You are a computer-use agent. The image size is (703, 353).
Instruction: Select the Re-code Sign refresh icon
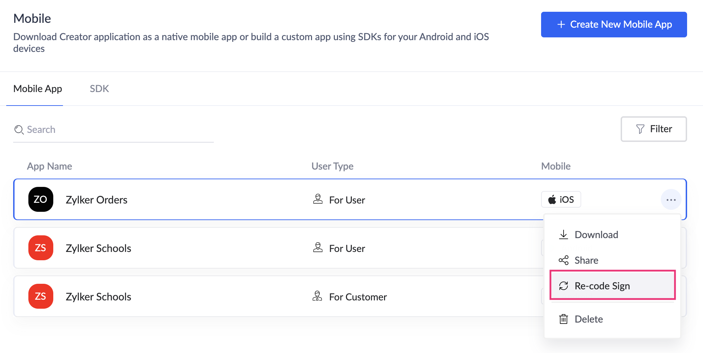pyautogui.click(x=564, y=286)
